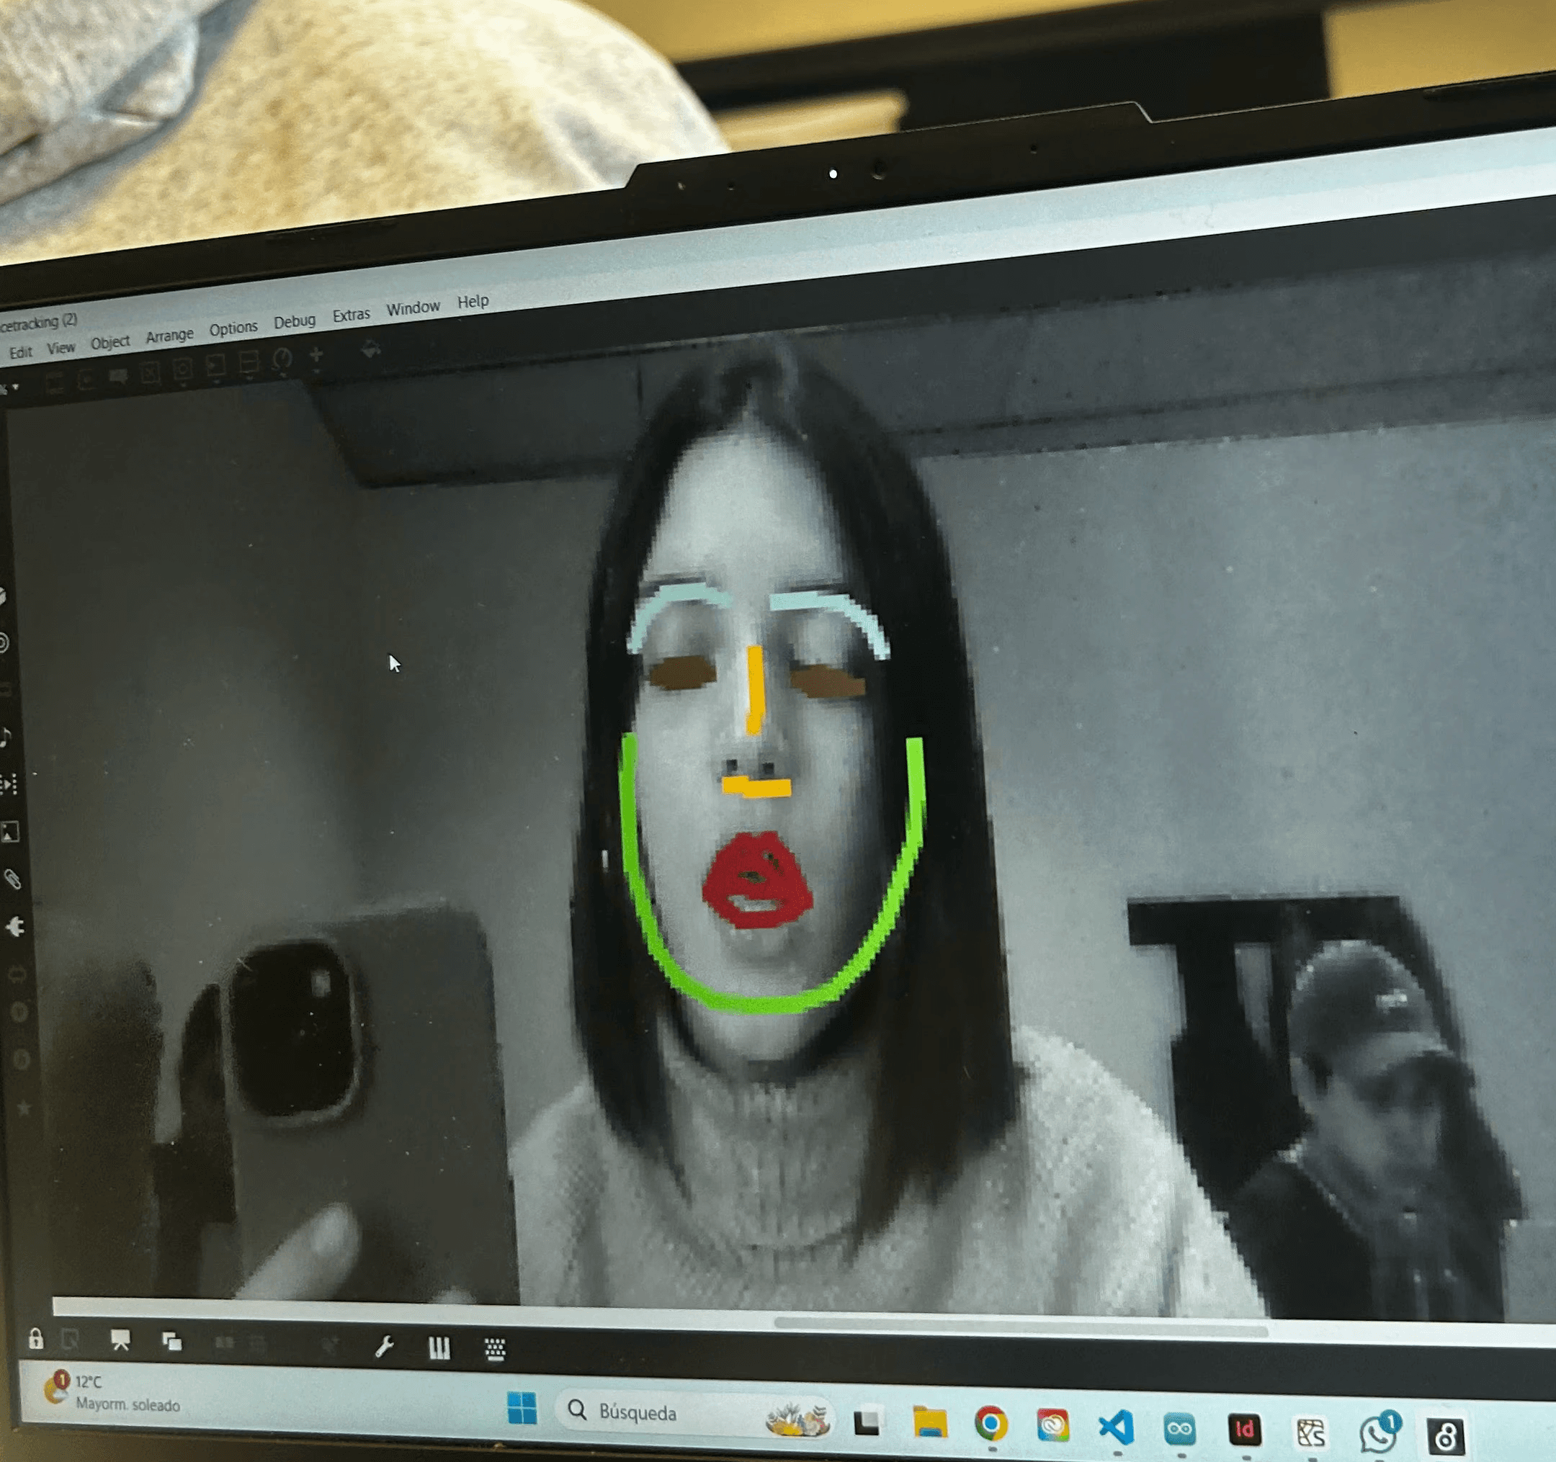
Task: Toggle the patcher lock icon
Action: 36,1339
